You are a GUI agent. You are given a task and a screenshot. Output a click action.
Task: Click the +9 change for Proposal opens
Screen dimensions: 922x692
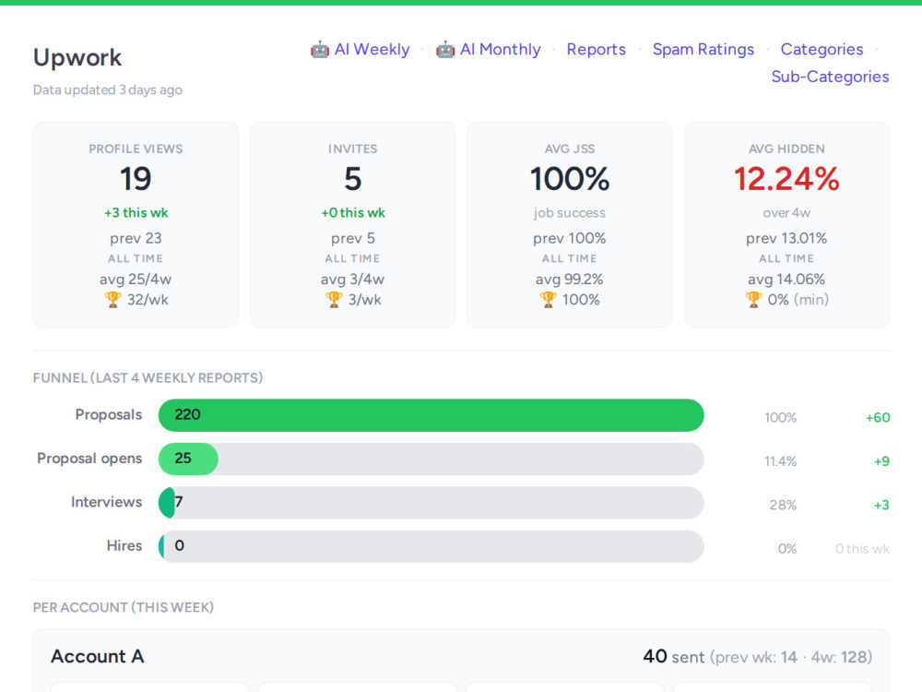point(881,461)
